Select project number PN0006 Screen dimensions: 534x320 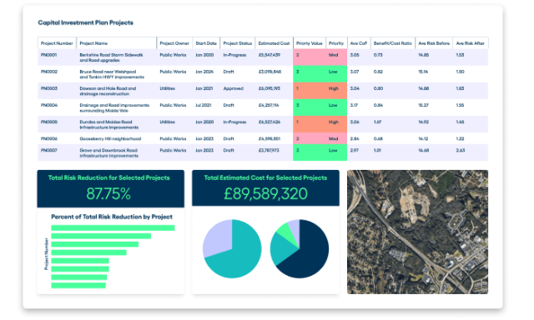[49, 138]
